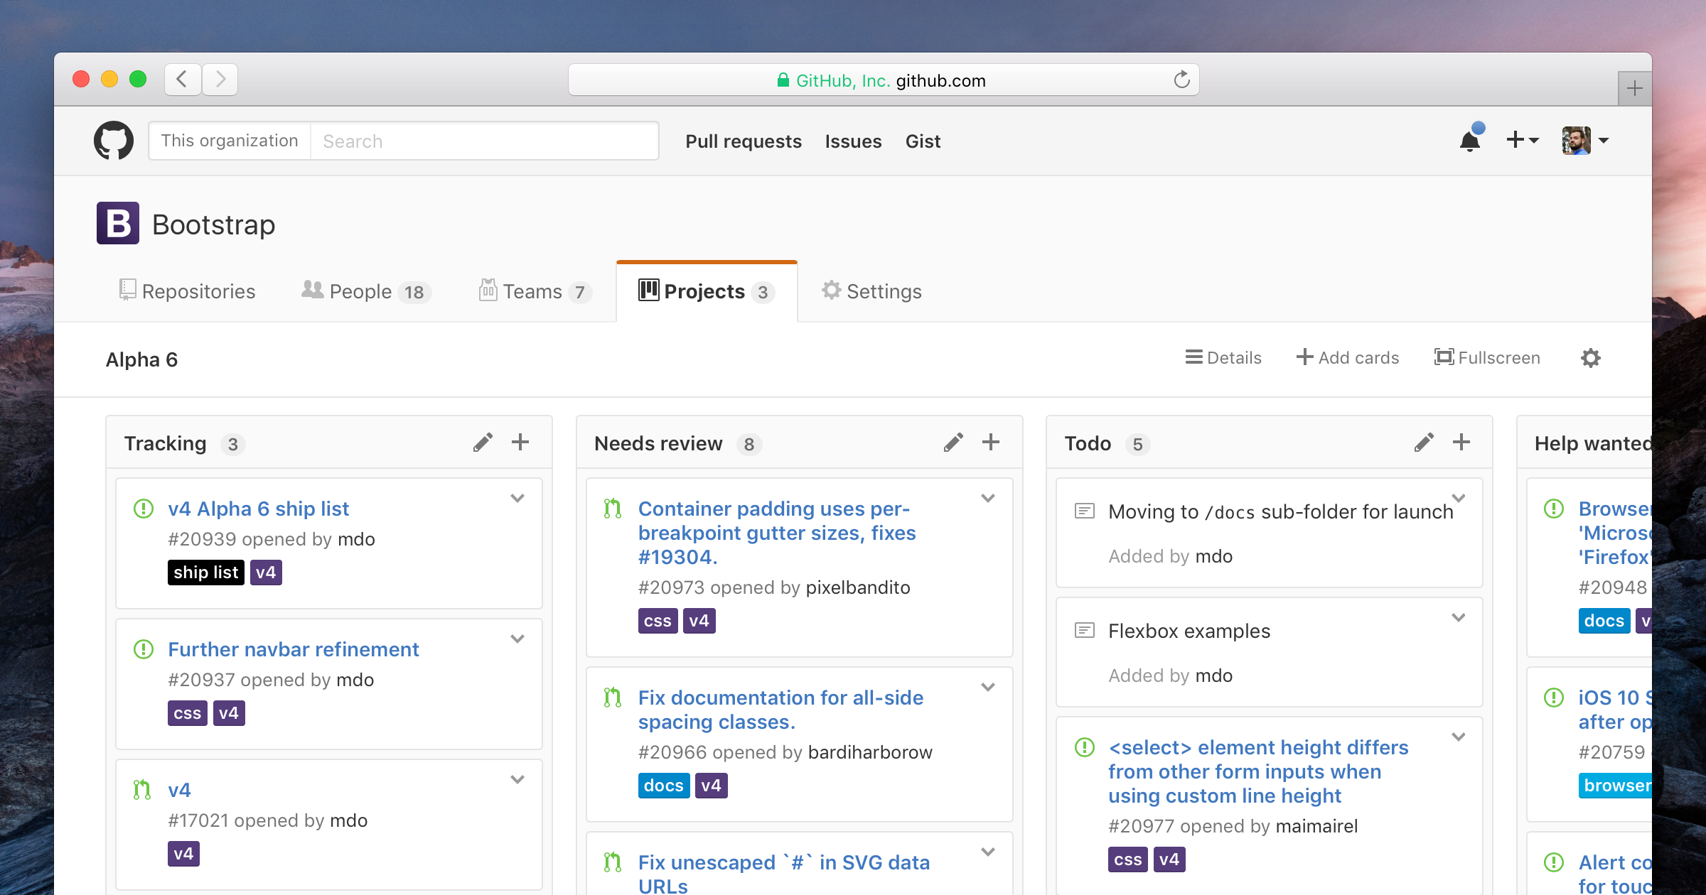Click the pencil icon on the Todo column
This screenshot has width=1706, height=895.
click(x=1423, y=442)
